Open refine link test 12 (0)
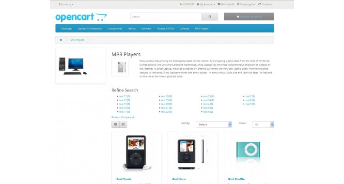The image size is (344, 184). pos(125,100)
